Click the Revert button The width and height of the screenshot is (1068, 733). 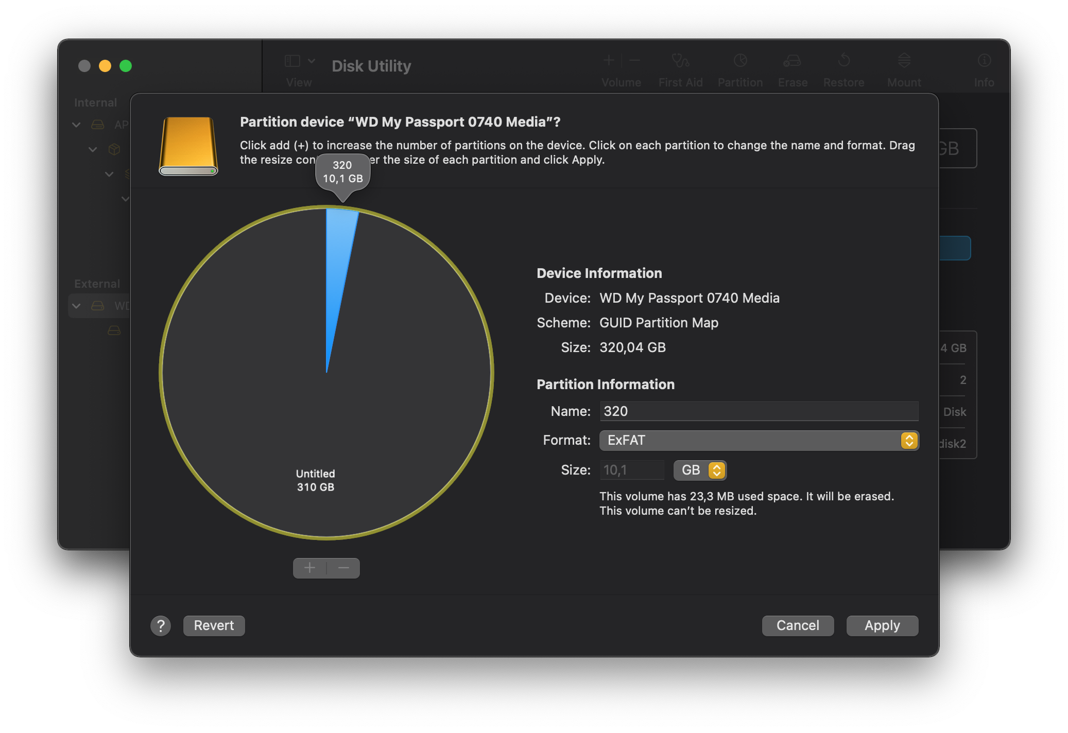coord(214,625)
